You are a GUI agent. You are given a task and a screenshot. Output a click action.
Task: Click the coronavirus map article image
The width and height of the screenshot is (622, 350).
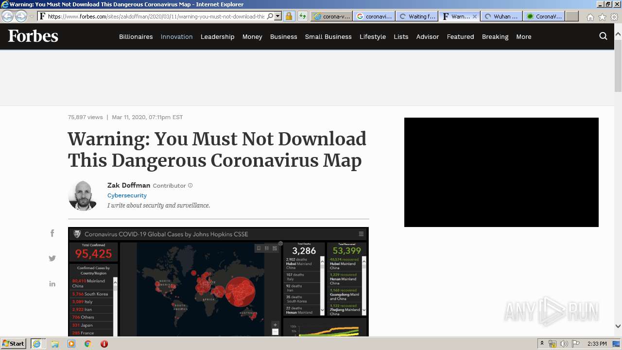coord(218,281)
